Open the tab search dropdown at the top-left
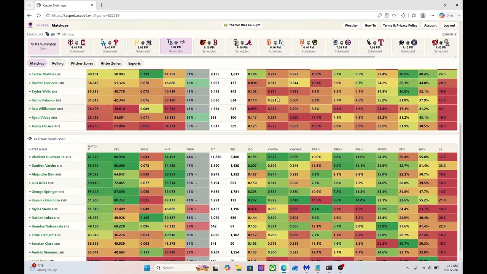 click(x=29, y=5)
